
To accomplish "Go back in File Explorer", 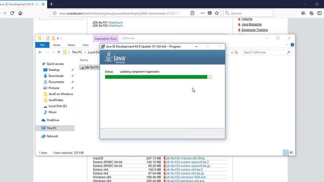I will click(40, 53).
